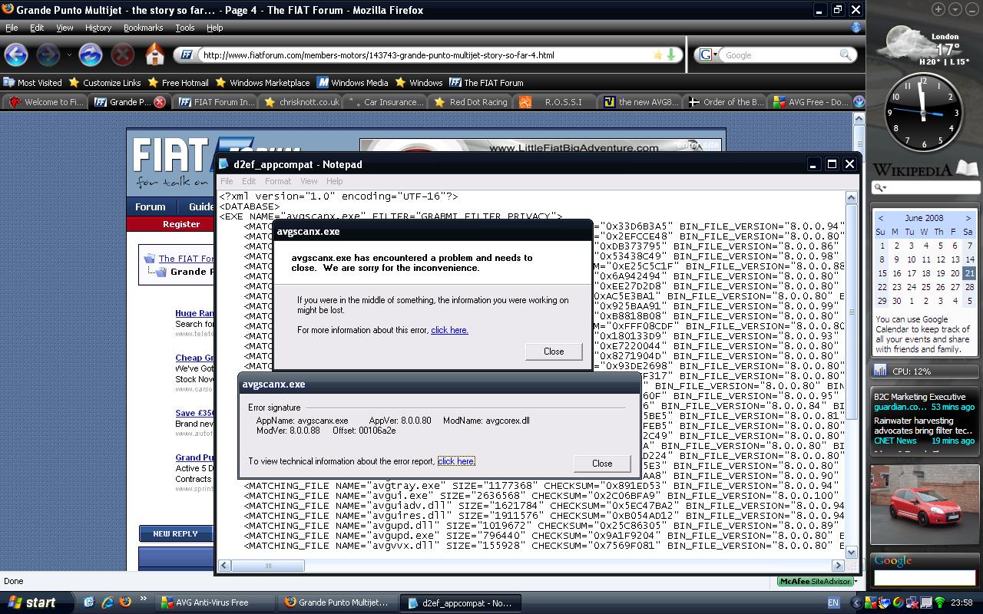This screenshot has height=614, width=983.
Task: Click the green download arrow in the address bar
Action: [x=671, y=55]
